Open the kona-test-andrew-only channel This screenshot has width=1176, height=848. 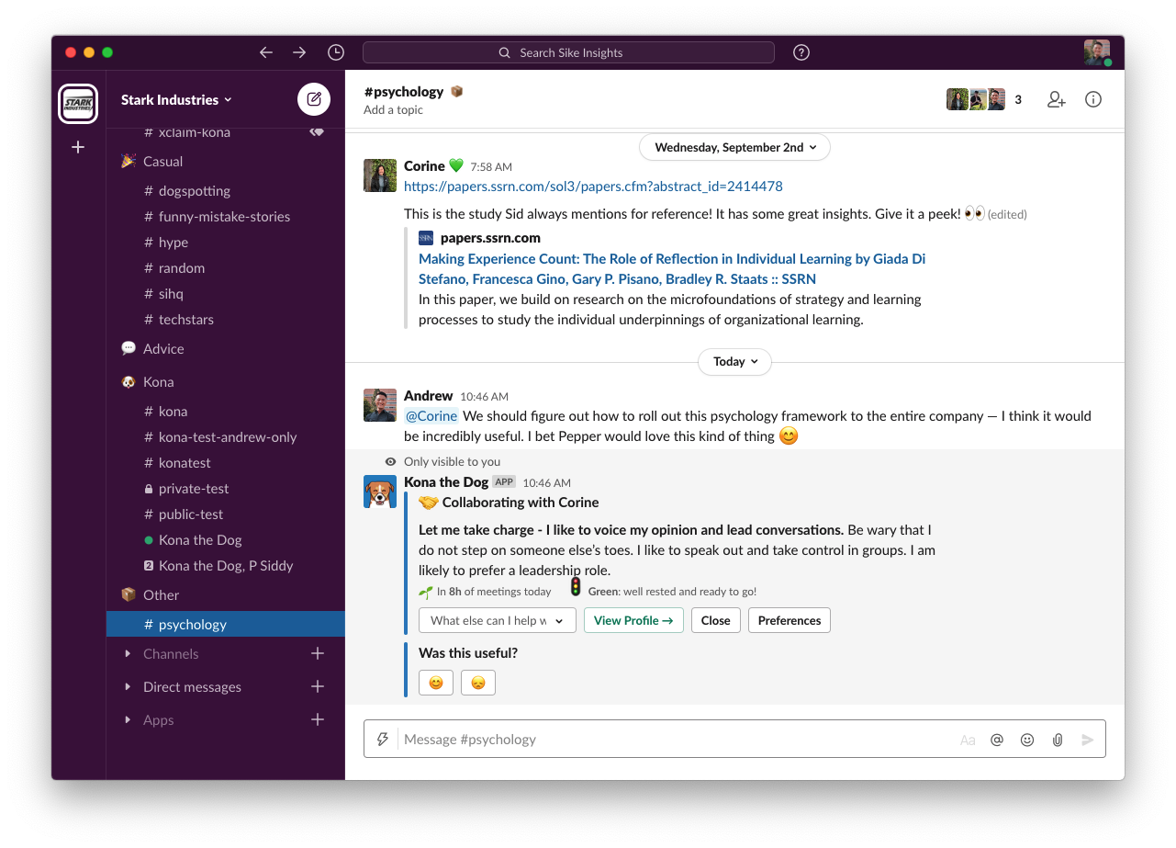226,437
